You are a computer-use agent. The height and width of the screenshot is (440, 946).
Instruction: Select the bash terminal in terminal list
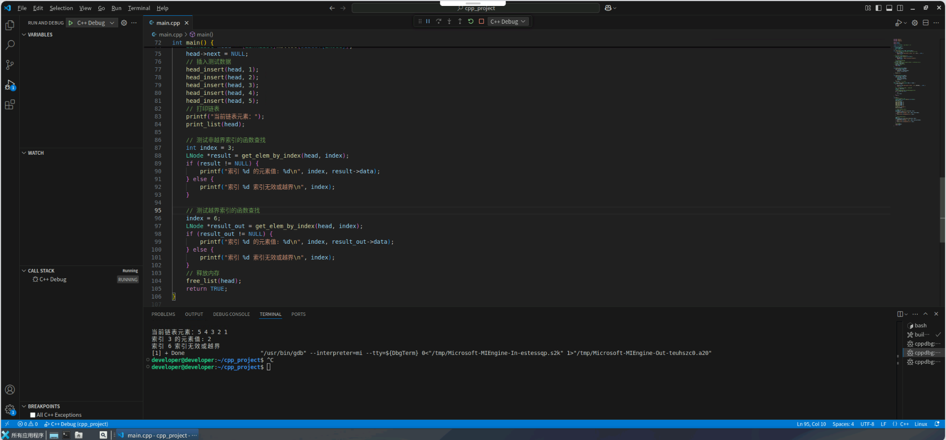[x=923, y=326]
